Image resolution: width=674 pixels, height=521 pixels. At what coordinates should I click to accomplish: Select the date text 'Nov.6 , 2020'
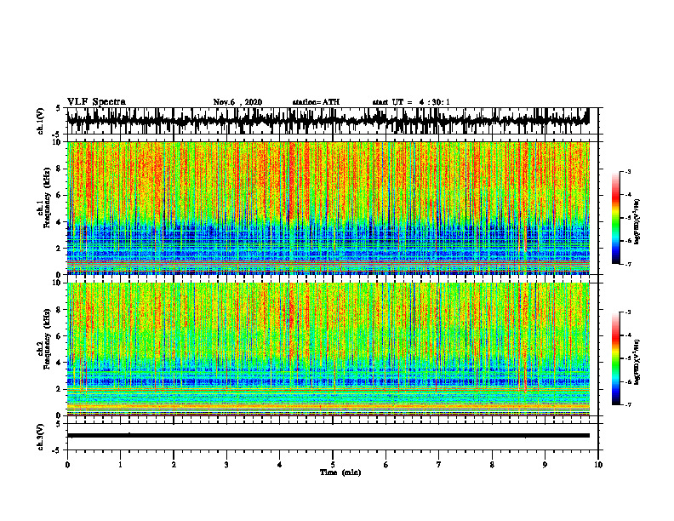[237, 102]
